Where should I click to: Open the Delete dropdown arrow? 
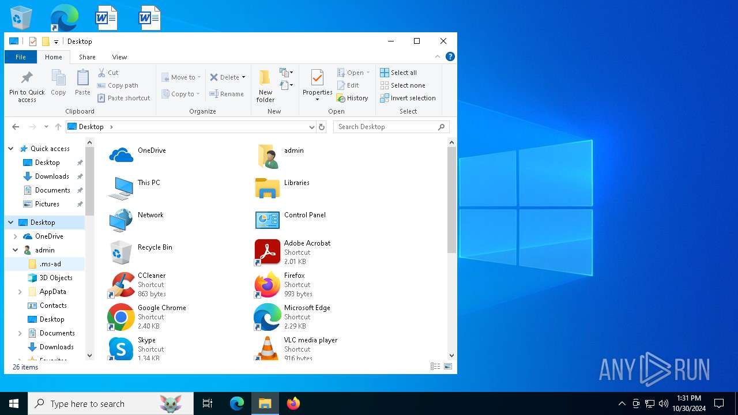[243, 77]
